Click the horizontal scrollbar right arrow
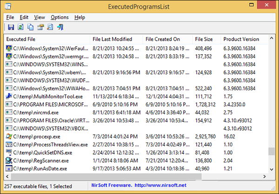279x194 pixels. point(265,176)
